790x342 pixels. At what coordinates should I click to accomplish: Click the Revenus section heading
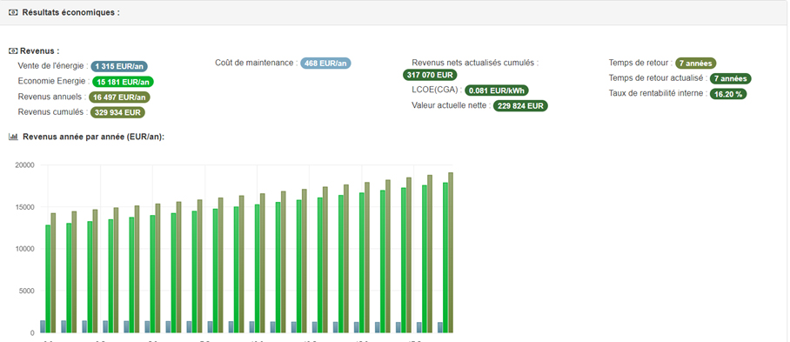[x=40, y=50]
